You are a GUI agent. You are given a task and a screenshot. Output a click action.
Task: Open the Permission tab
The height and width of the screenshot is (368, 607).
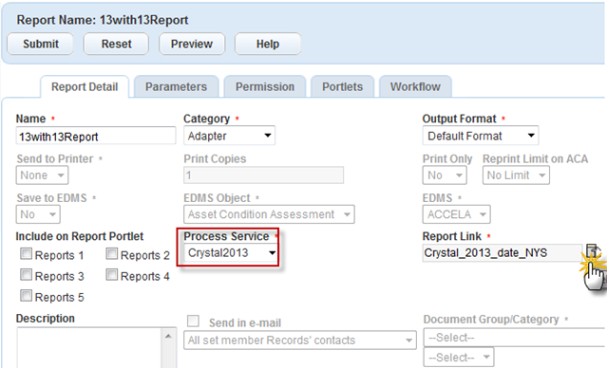click(265, 86)
